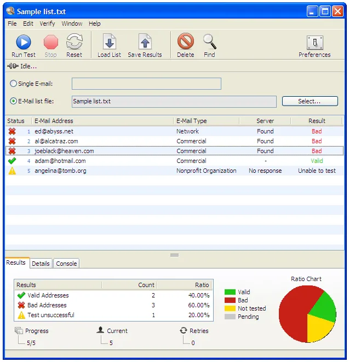
Task: Select the E-mail list file radio button
Action: pyautogui.click(x=14, y=101)
